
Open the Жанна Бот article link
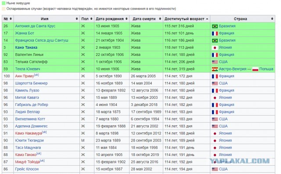(25, 33)
